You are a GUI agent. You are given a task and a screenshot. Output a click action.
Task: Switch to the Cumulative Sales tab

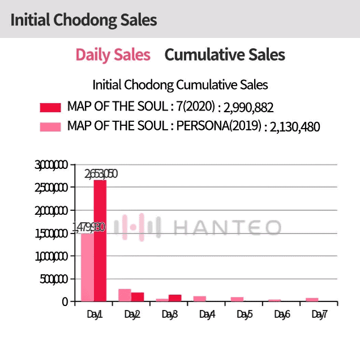click(x=225, y=55)
